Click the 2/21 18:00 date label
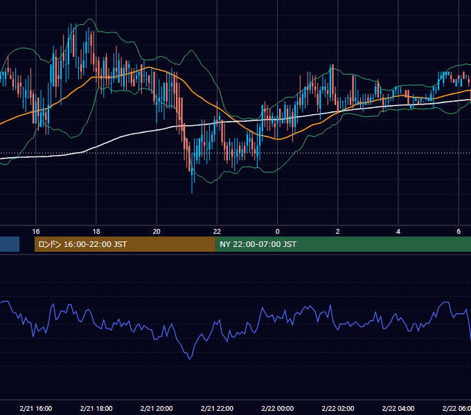Screen dimensions: 471x415 coord(96,408)
